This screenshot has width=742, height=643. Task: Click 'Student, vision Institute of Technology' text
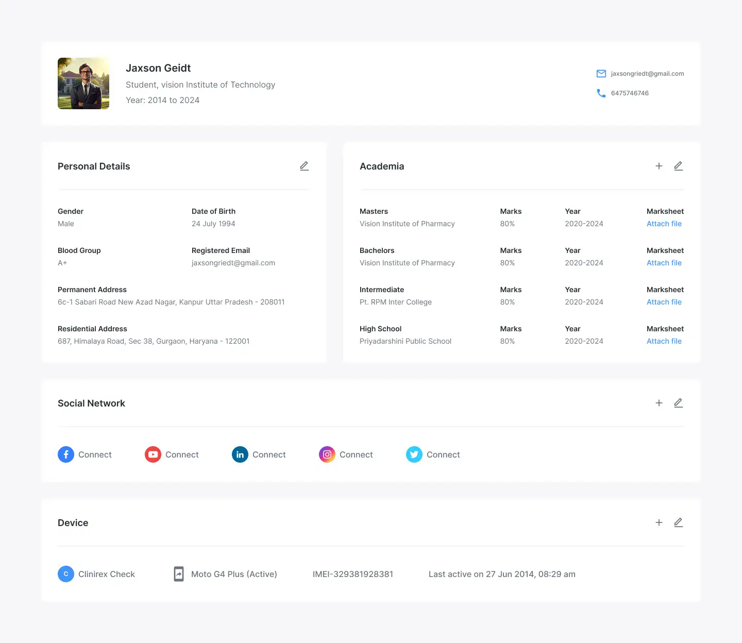point(200,84)
